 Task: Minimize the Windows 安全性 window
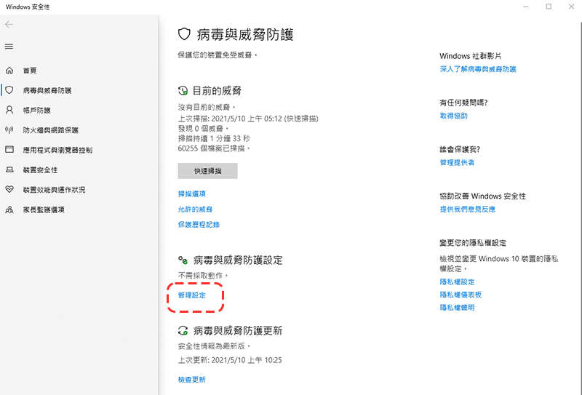pos(525,7)
